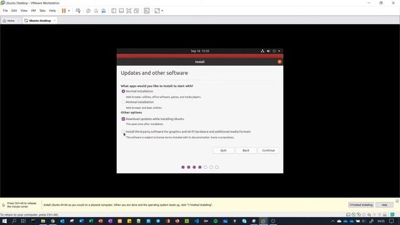Click the Ubuntu power icon in top bar

click(274, 51)
